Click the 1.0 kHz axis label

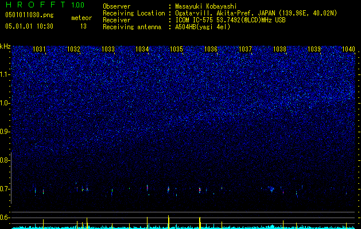[x=5, y=103]
